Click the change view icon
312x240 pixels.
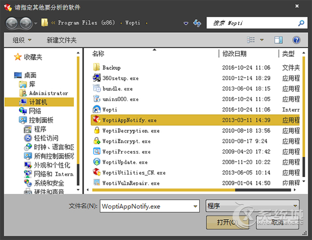[251, 40]
